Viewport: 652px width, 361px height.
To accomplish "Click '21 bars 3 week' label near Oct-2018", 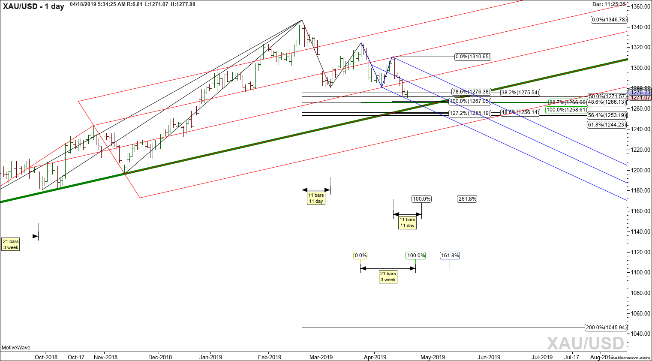I will [x=11, y=244].
